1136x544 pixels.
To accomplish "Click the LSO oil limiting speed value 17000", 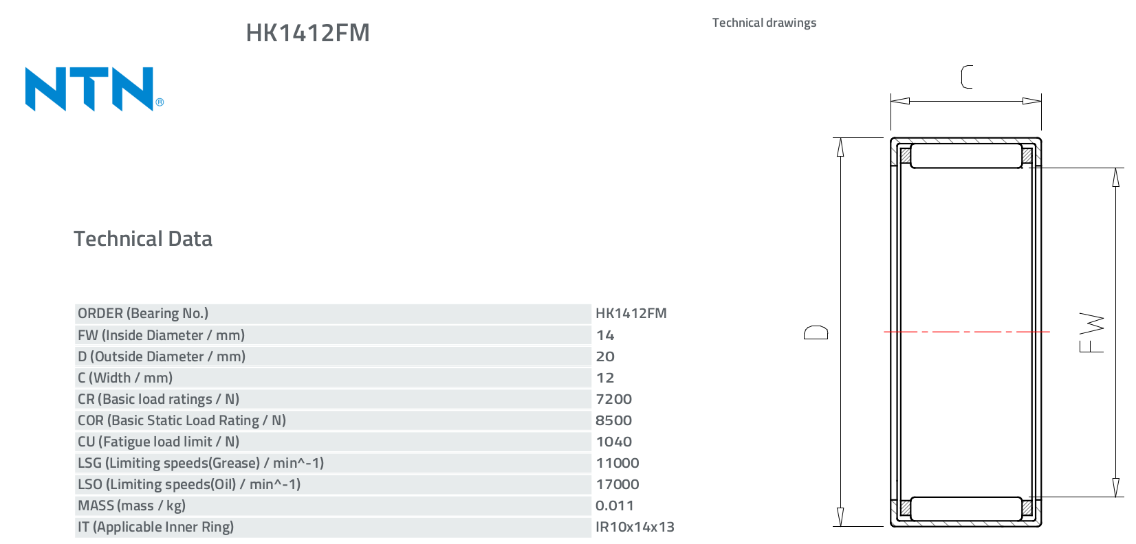I will click(x=617, y=484).
